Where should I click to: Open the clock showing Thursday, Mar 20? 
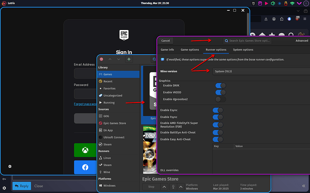click(155, 3)
